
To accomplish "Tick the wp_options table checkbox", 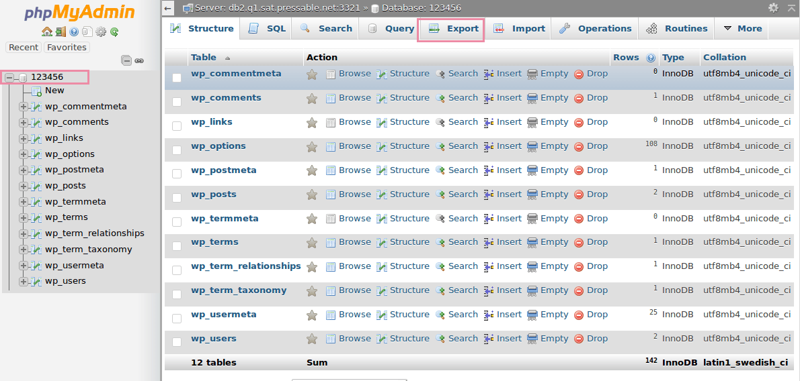I will point(177,150).
